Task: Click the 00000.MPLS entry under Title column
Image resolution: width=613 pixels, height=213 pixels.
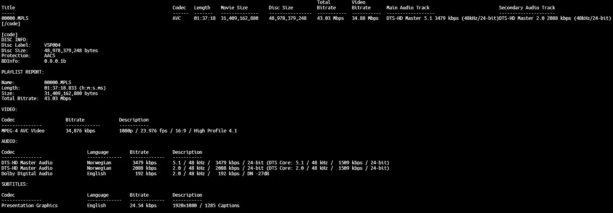Action: coord(15,18)
